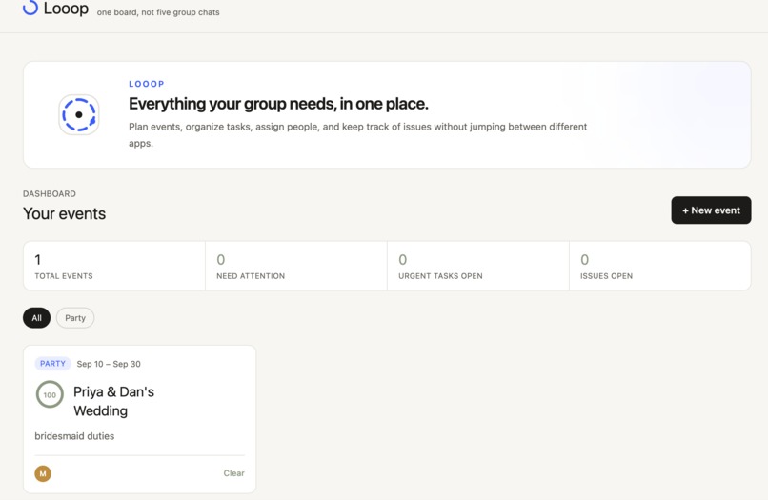Click the M member avatar on wedding card
768x500 pixels.
pyautogui.click(x=43, y=473)
